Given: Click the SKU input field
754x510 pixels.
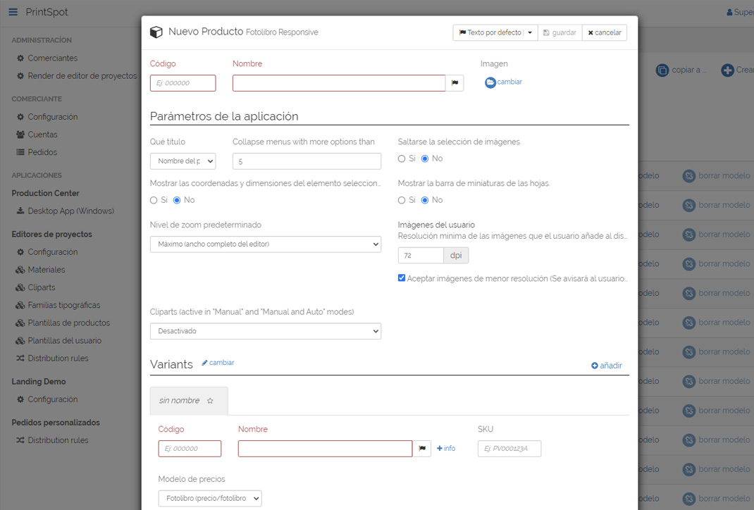Looking at the screenshot, I should pos(509,449).
